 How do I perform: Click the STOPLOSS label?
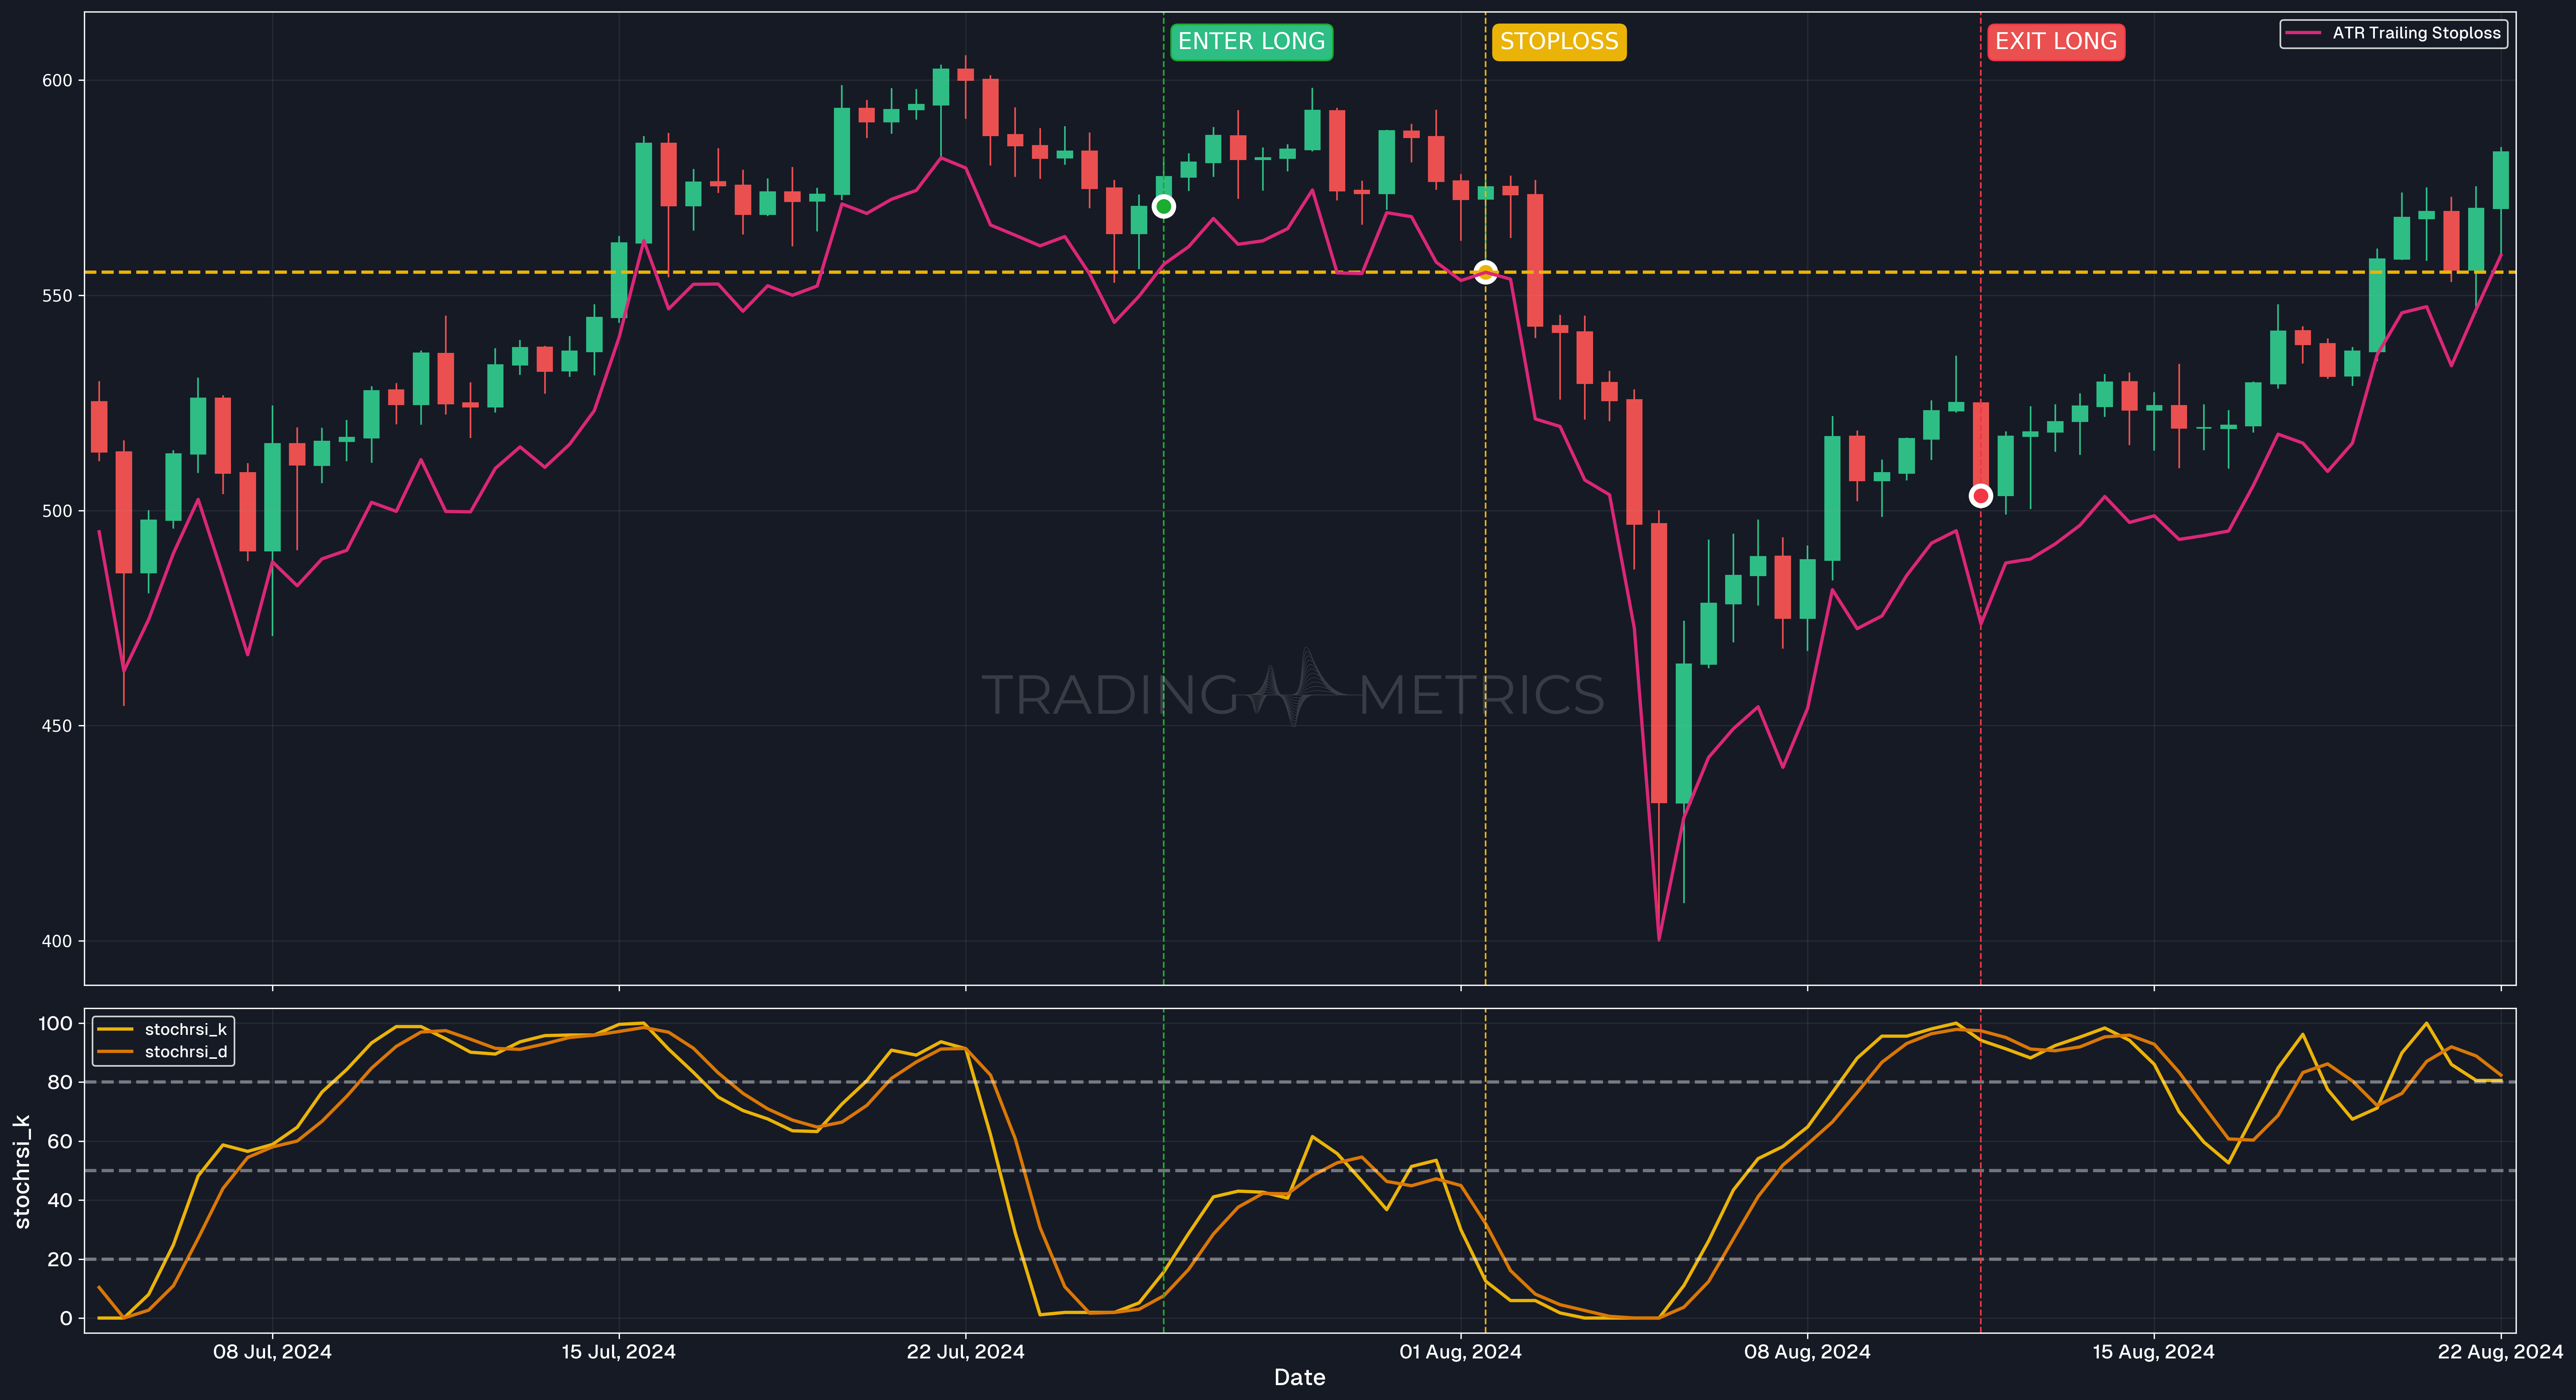pyautogui.click(x=1559, y=42)
